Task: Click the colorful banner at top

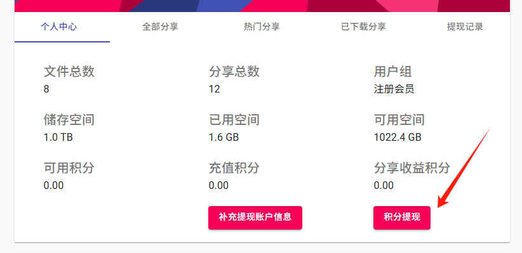Action: 262,6
